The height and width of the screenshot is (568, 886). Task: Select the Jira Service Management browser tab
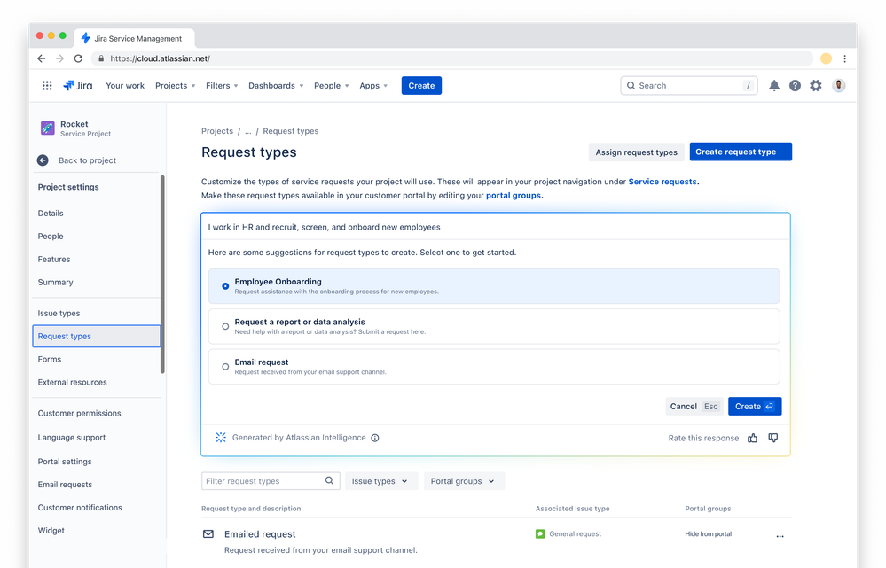135,38
